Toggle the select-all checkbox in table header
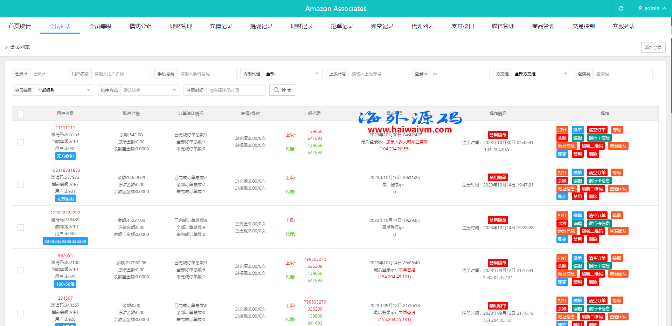This screenshot has height=326, width=672. coord(21,114)
